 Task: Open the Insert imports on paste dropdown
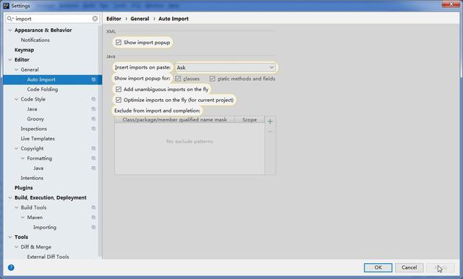[225, 67]
